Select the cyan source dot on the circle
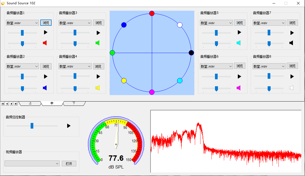This screenshot has height=176, width=305. click(x=180, y=81)
